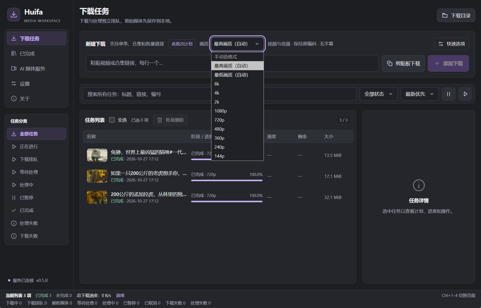Toggle the 全选 checkbox in task list

[112, 120]
